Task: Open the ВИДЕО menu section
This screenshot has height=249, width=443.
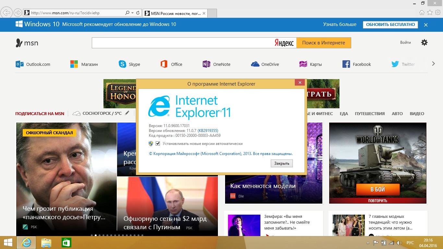Action: click(x=417, y=113)
